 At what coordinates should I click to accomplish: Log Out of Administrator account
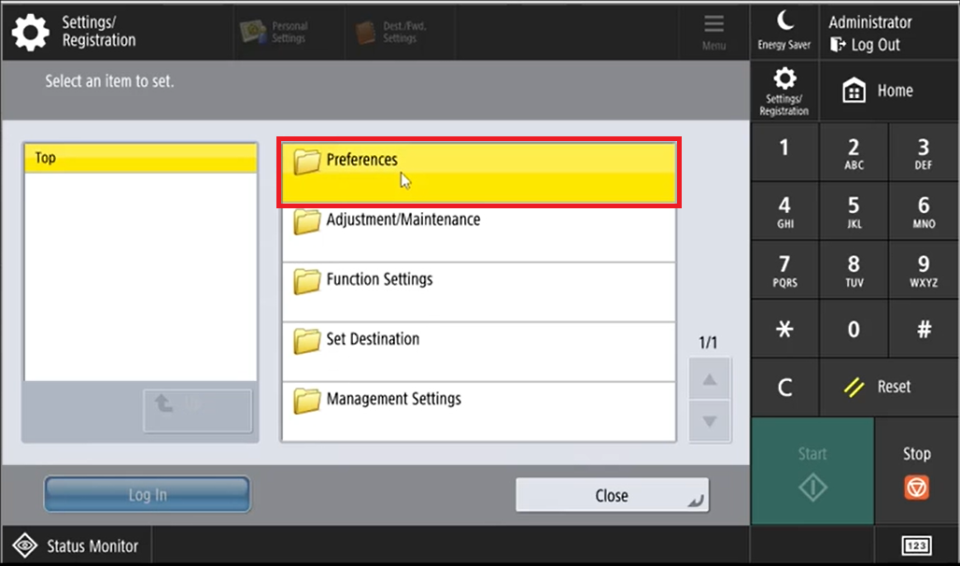(x=866, y=45)
